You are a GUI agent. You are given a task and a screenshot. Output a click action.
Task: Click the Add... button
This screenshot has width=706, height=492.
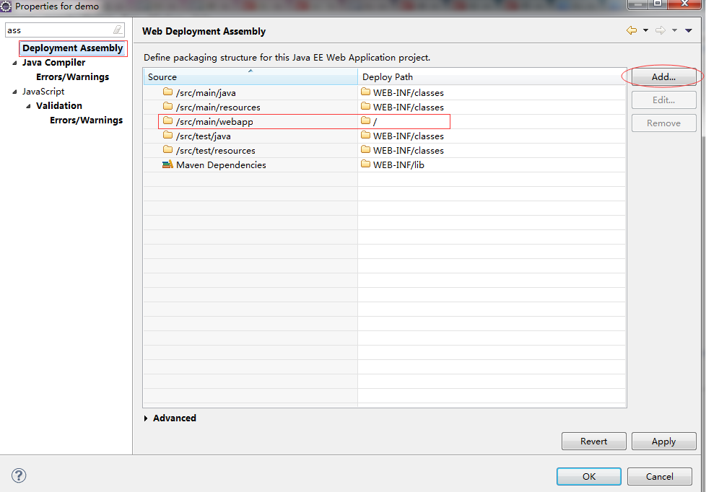pos(663,77)
